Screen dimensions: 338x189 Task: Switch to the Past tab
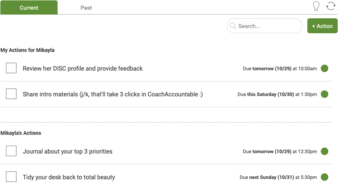point(86,8)
